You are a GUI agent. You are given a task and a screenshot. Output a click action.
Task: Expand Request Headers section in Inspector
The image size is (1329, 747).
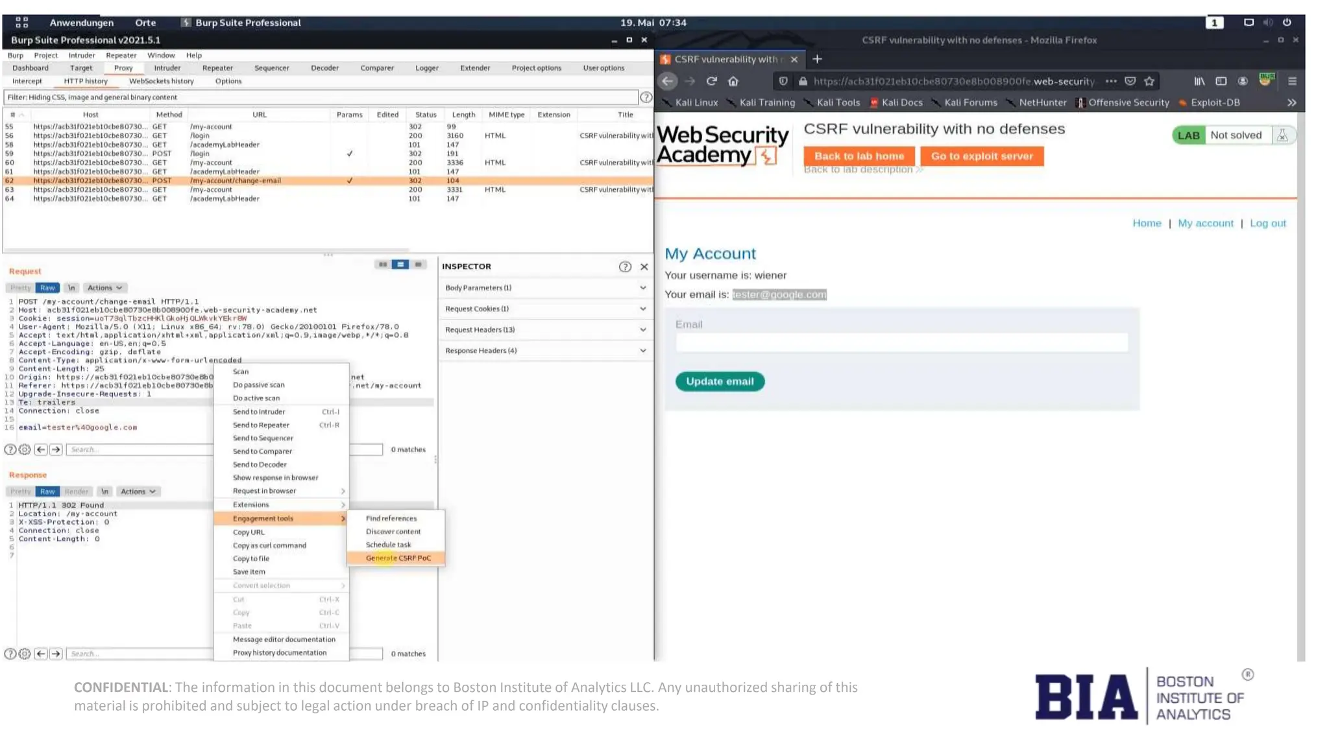pos(545,329)
